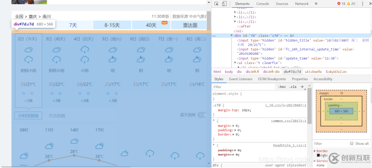
Task: Click the partly sunny icon under 17时
Action: point(99,146)
